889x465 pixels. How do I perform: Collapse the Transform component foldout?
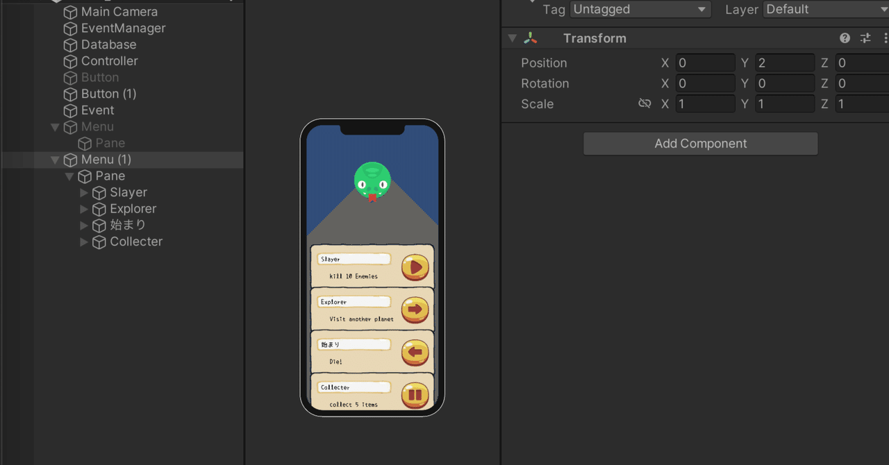[x=512, y=38]
